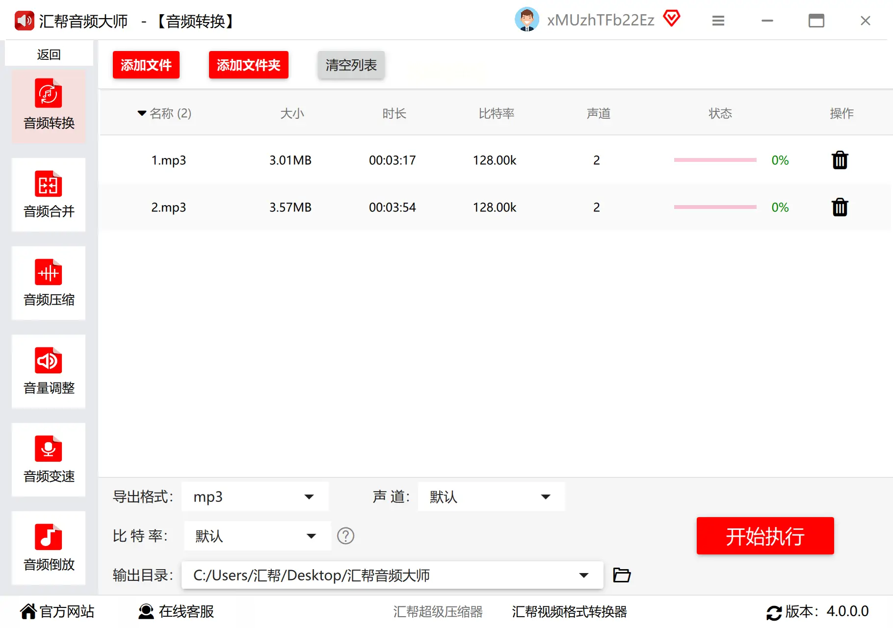The image size is (893, 628).
Task: Open the 比特率 bitrate dropdown
Action: 257,536
